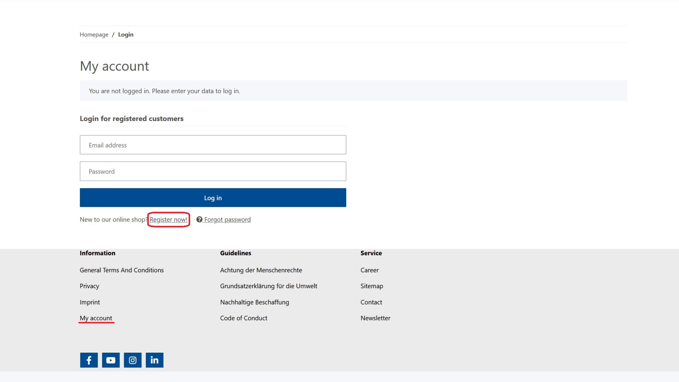This screenshot has width=679, height=382.
Task: Open the Facebook social icon
Action: (x=89, y=360)
